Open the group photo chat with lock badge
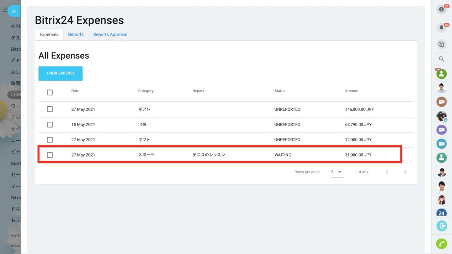The height and width of the screenshot is (254, 452). coord(441,116)
